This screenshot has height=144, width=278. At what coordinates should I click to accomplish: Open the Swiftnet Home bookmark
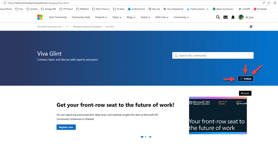pyautogui.click(x=136, y=9)
